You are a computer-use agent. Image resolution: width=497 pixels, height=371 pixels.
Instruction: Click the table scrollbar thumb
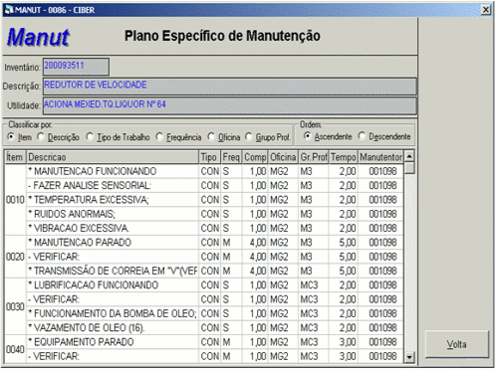point(409,167)
